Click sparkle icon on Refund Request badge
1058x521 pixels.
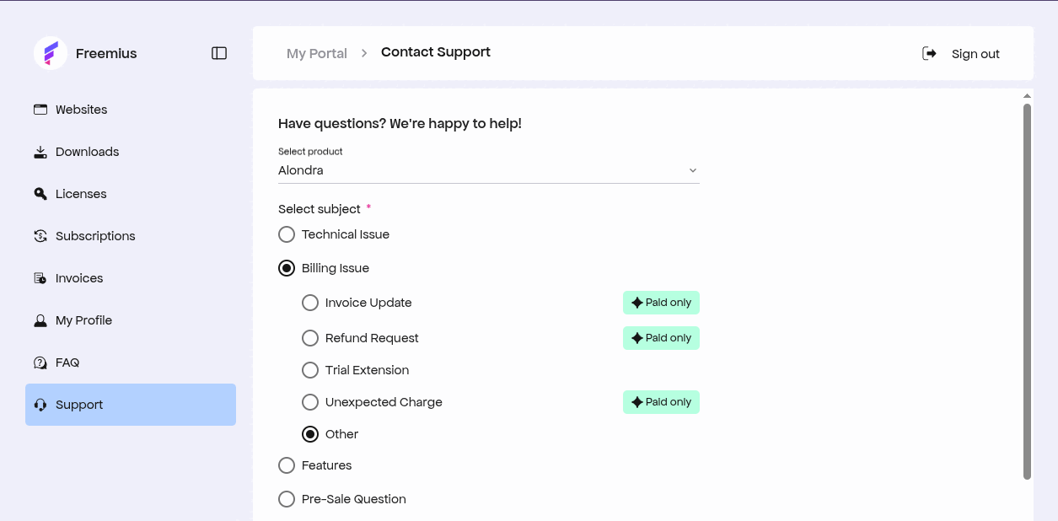(x=636, y=338)
